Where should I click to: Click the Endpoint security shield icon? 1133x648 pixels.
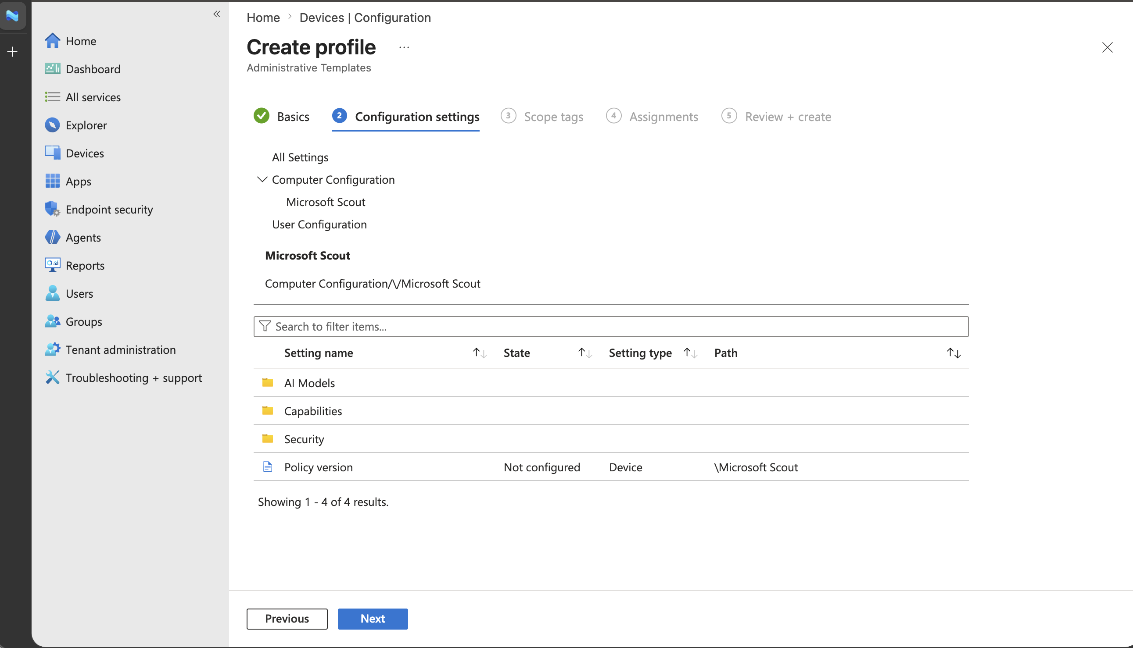click(x=52, y=209)
